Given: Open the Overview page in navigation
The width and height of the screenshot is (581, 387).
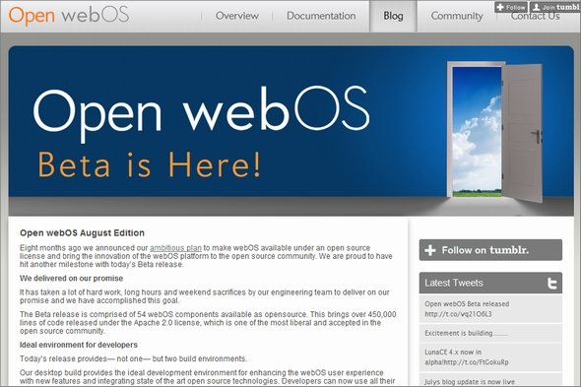Looking at the screenshot, I should pos(237,16).
